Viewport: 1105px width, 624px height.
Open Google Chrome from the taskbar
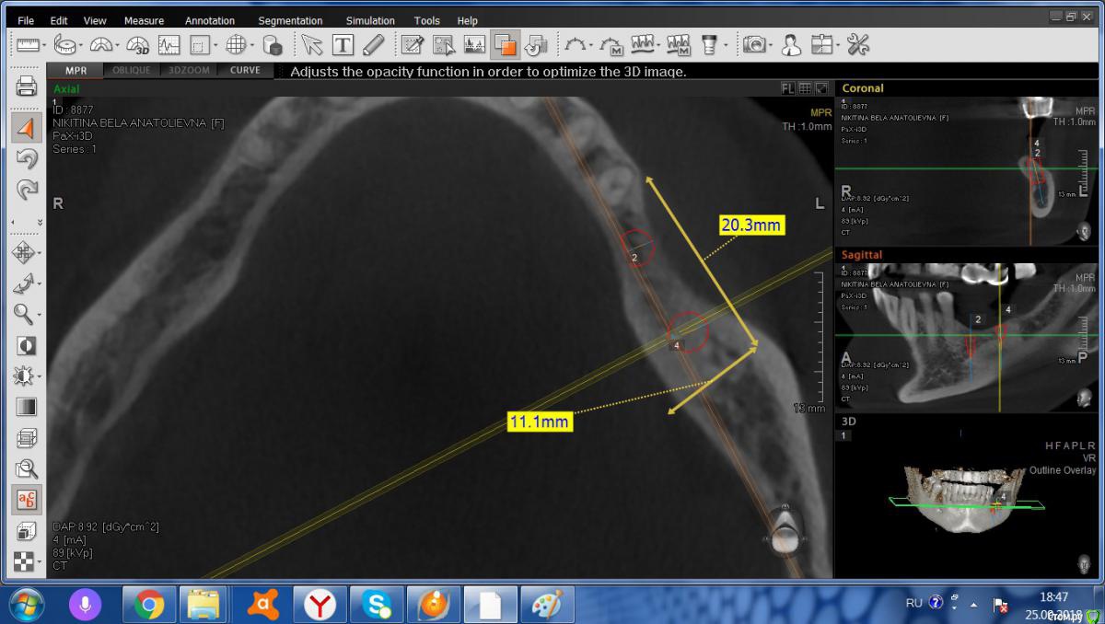click(x=149, y=605)
